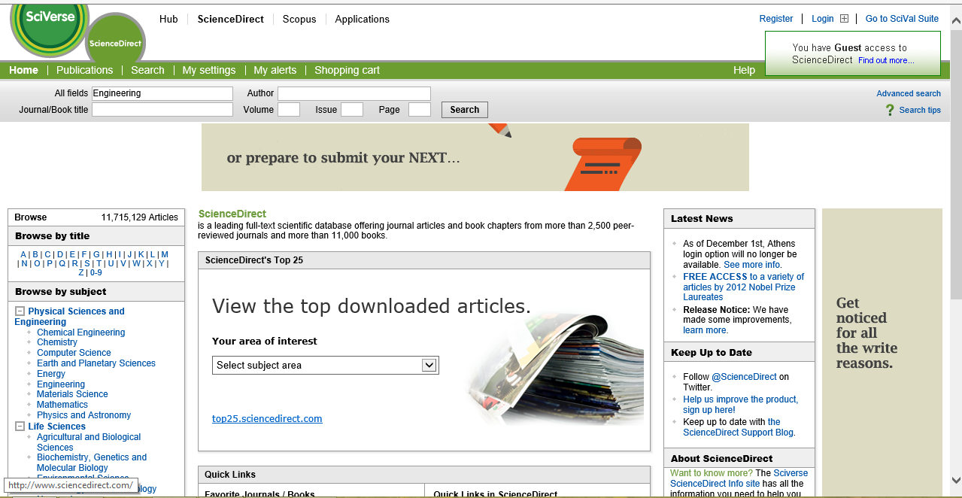Screen dimensions: 962x498
Task: Click the page scrollbar down arrow
Action: point(955,480)
